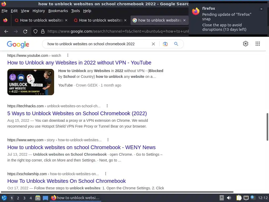This screenshot has width=269, height=202.
Task: Open the file manager from taskbar
Action: tap(38, 198)
